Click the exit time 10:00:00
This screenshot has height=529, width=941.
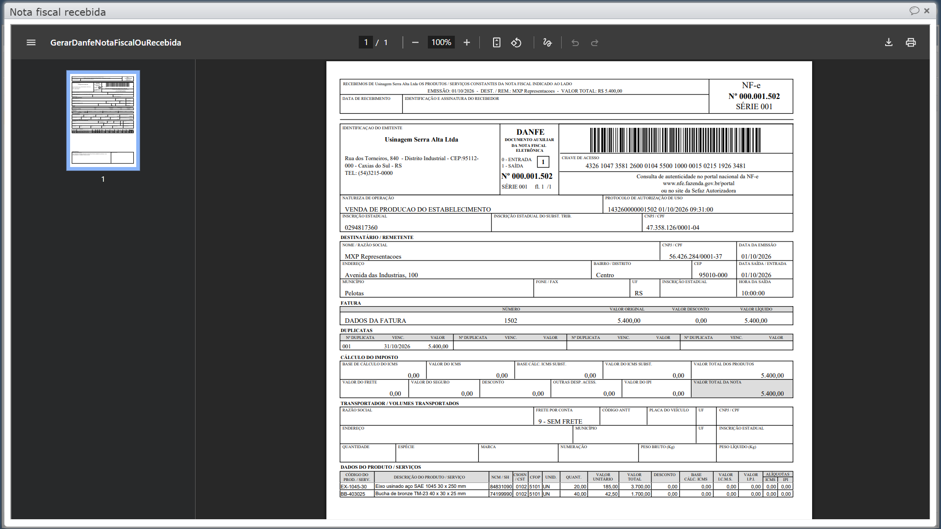753,293
